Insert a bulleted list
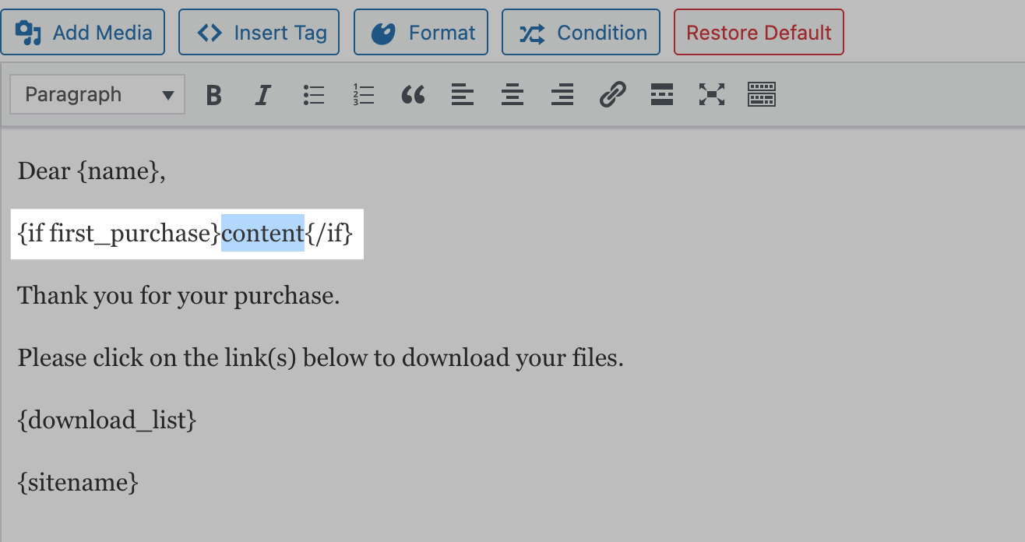1025x542 pixels. 313,94
